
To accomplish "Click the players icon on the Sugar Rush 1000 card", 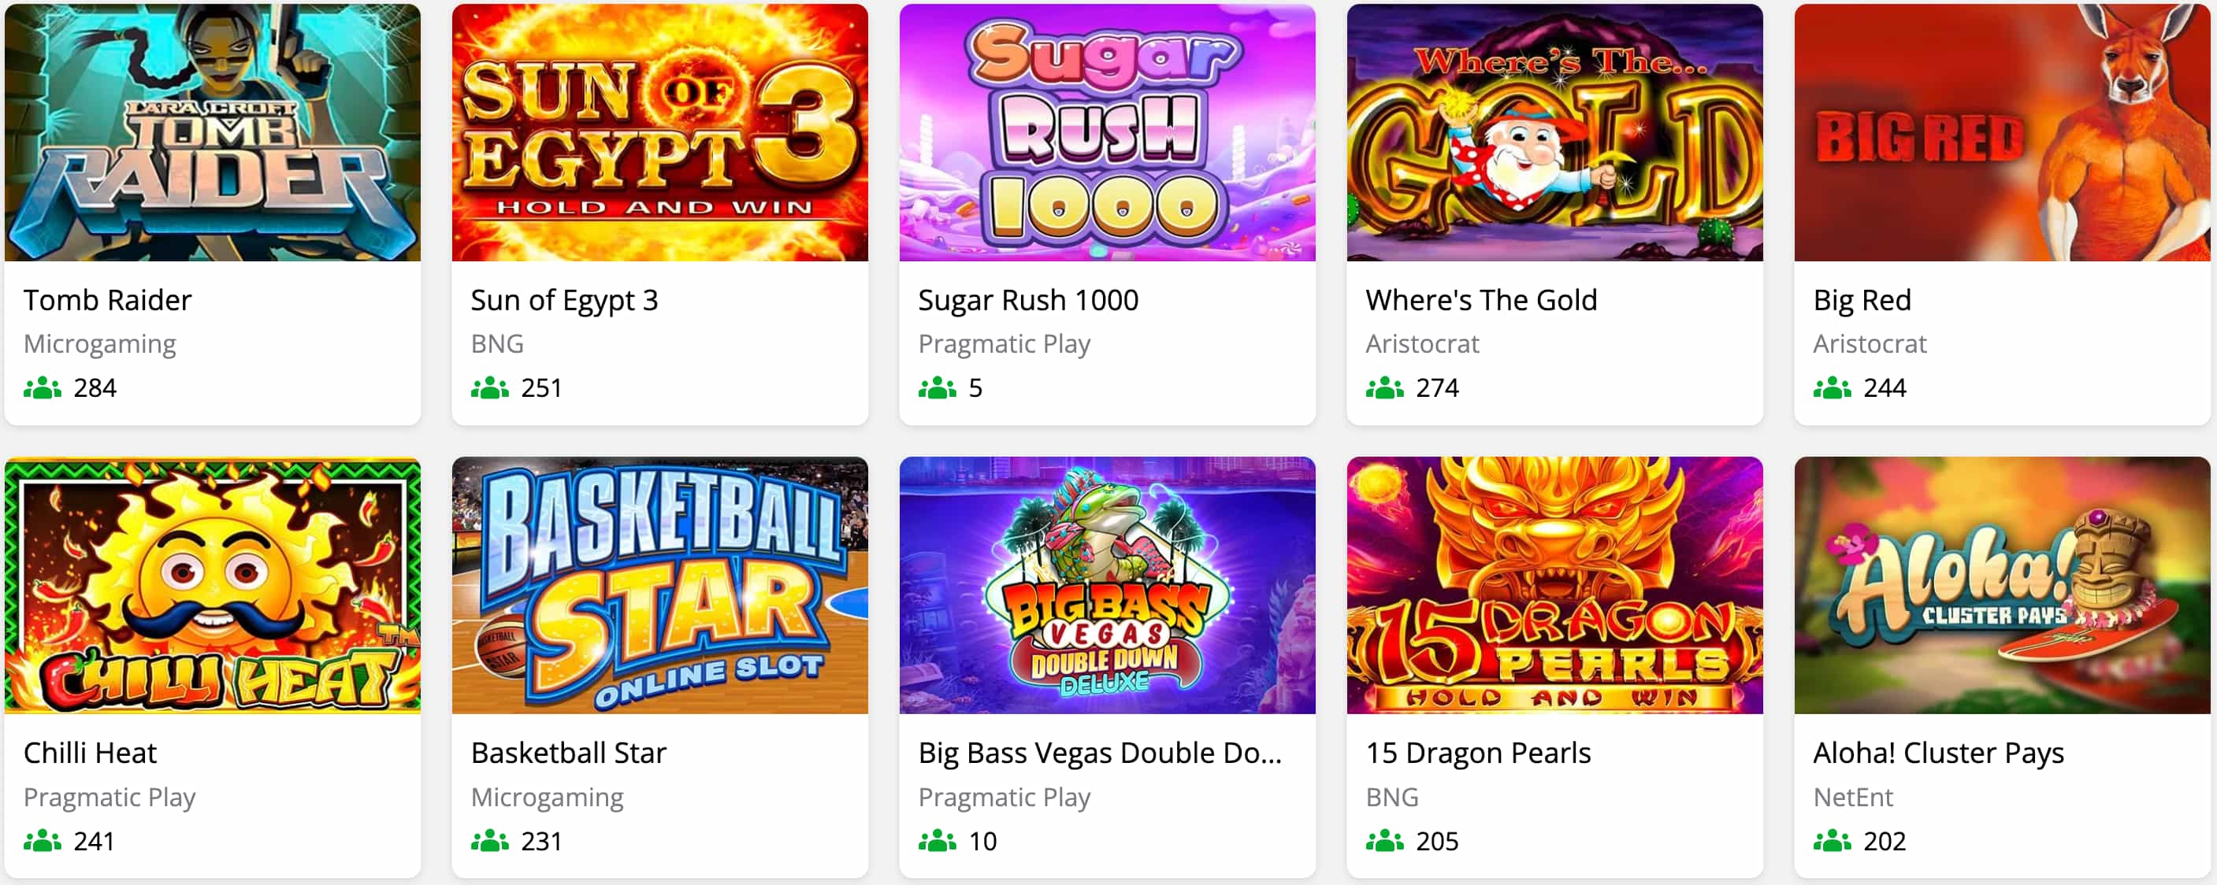I will click(x=937, y=389).
